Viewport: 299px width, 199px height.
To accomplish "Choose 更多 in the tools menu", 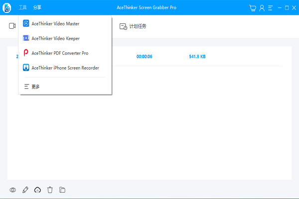I will [65, 87].
